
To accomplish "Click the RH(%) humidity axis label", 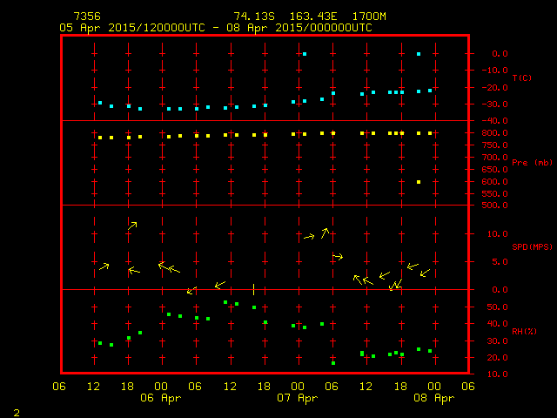I will click(x=521, y=332).
